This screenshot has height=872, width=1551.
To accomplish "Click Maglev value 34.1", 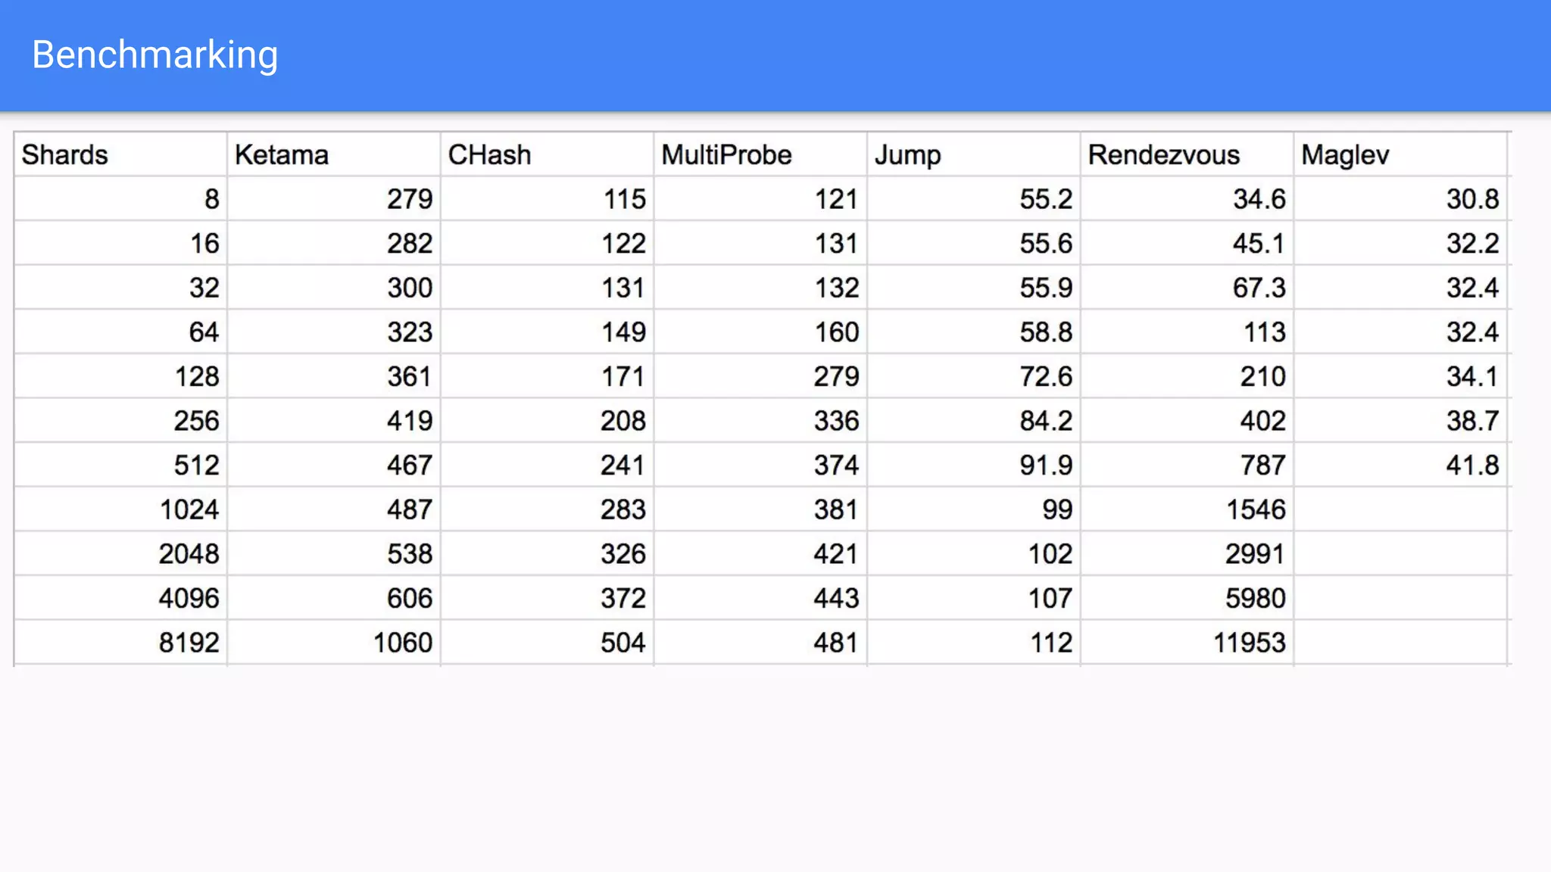I will (x=1401, y=376).
